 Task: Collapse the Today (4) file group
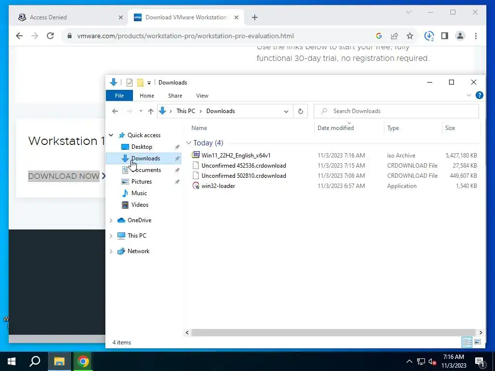point(189,143)
